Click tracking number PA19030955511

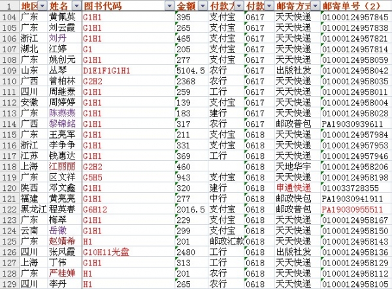click(x=351, y=209)
